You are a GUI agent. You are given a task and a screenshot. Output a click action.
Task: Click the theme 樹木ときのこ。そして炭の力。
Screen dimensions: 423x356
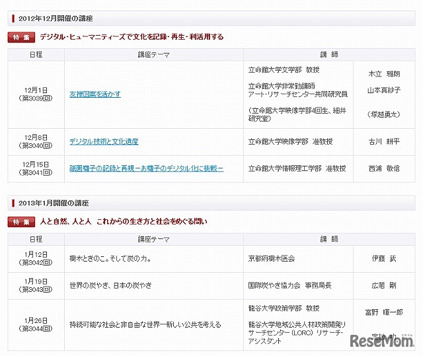[x=110, y=258]
